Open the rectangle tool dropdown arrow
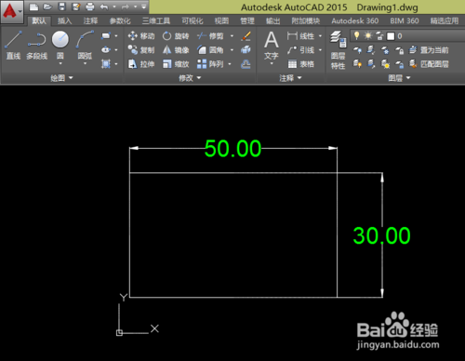 click(116, 36)
